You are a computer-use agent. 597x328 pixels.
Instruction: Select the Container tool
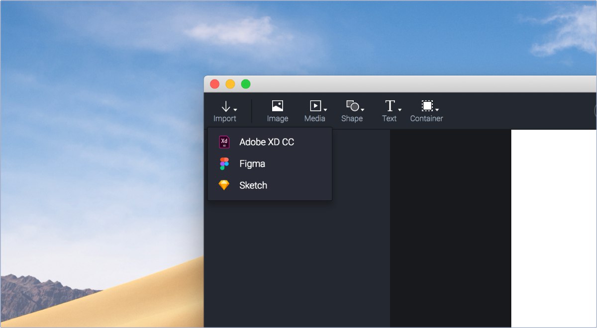[427, 111]
